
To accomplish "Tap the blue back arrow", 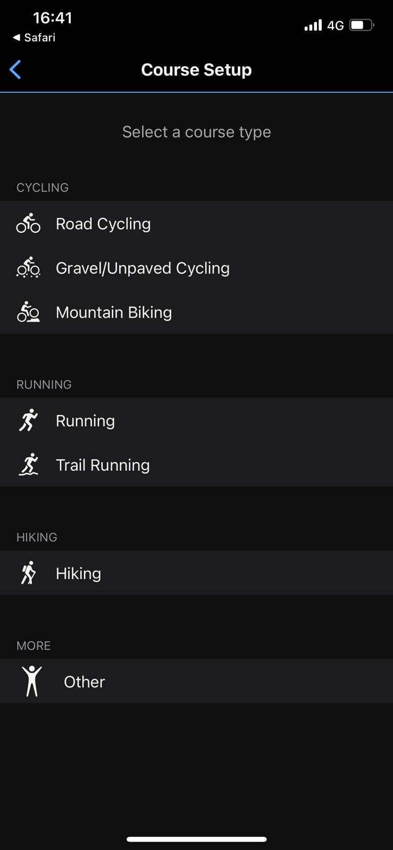I will 15,70.
